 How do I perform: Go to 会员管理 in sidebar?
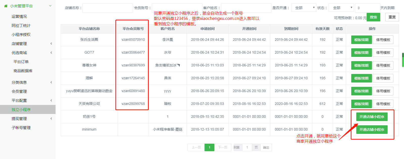(x=19, y=92)
